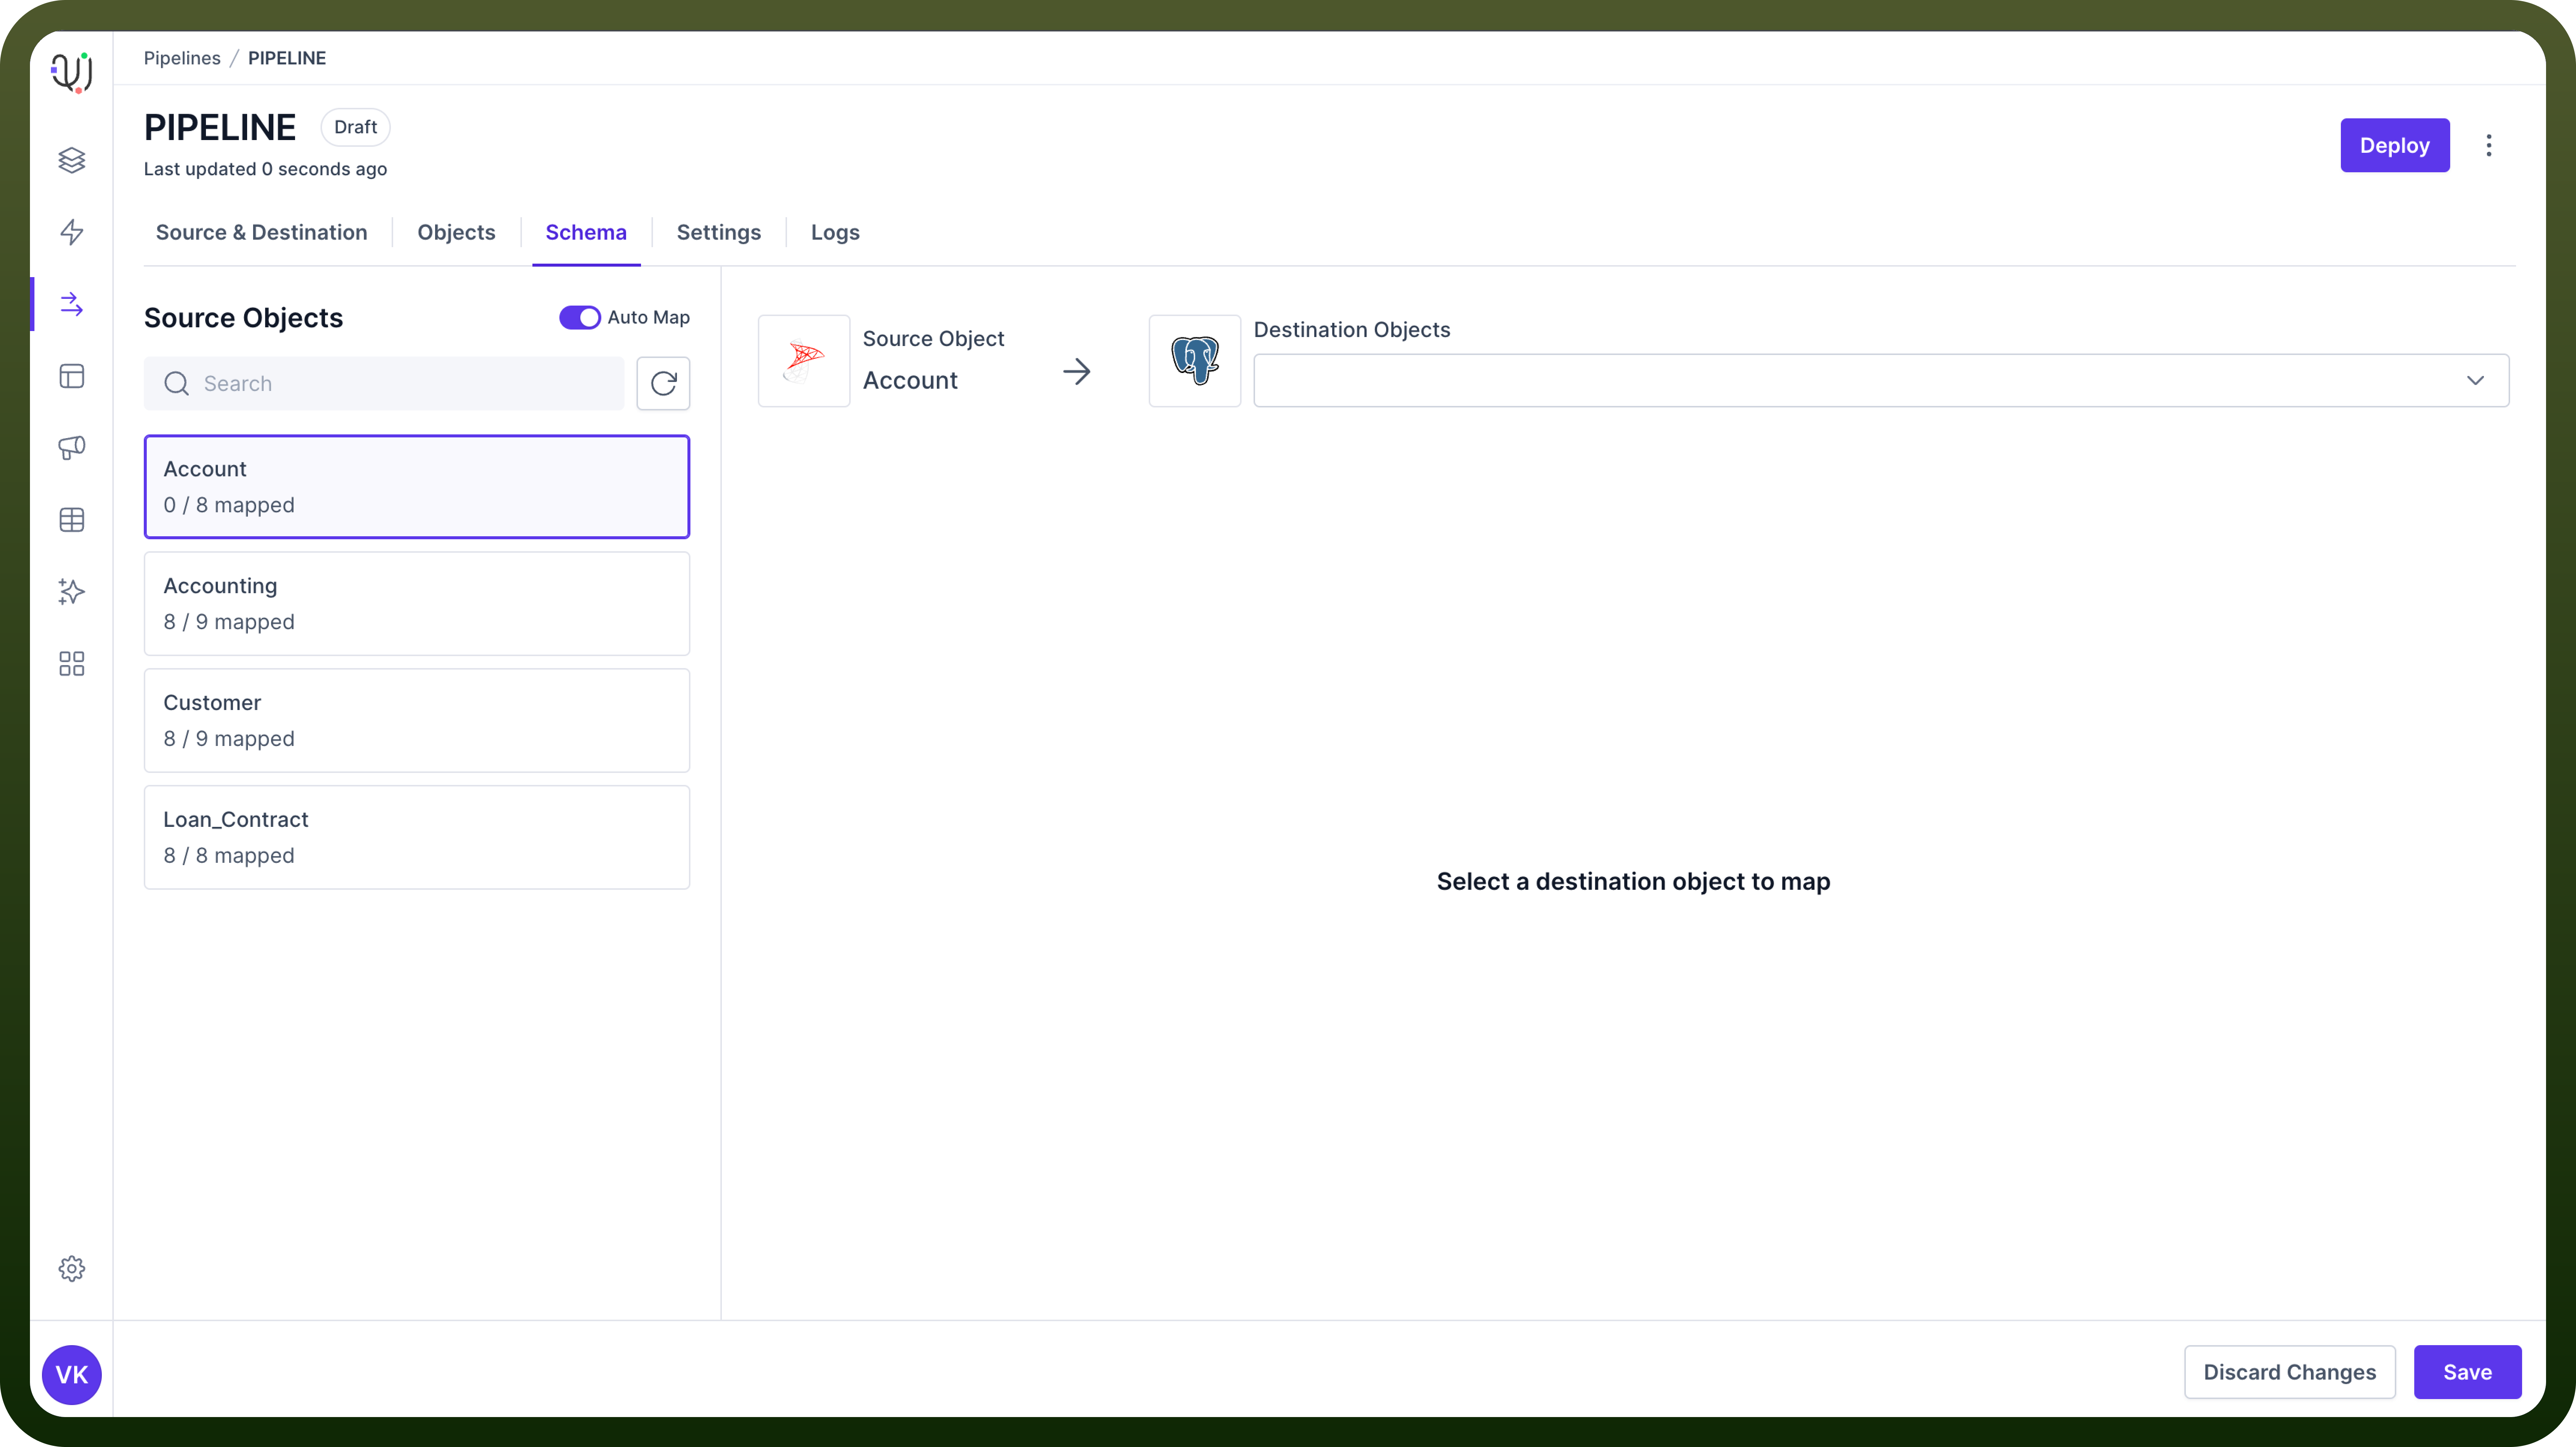2576x1447 pixels.
Task: Click the 'Destination Objects' label
Action: [x=1352, y=330]
